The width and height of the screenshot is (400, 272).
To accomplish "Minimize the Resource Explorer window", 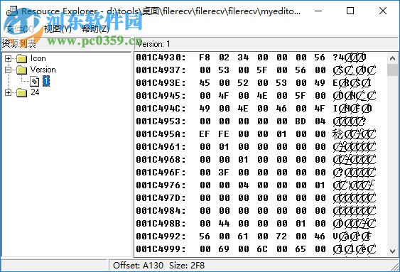I will [x=318, y=11].
